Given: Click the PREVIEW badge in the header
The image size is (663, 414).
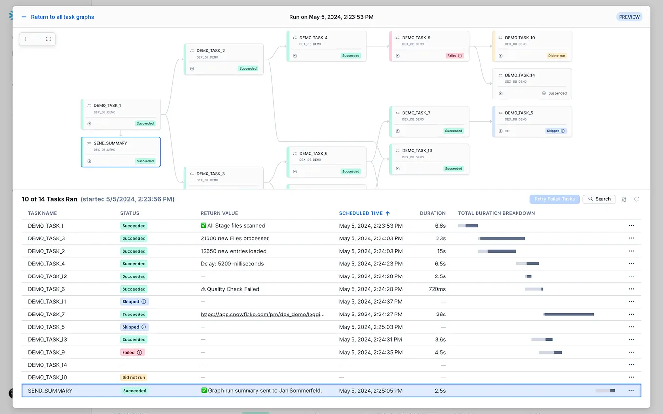Looking at the screenshot, I should point(629,17).
